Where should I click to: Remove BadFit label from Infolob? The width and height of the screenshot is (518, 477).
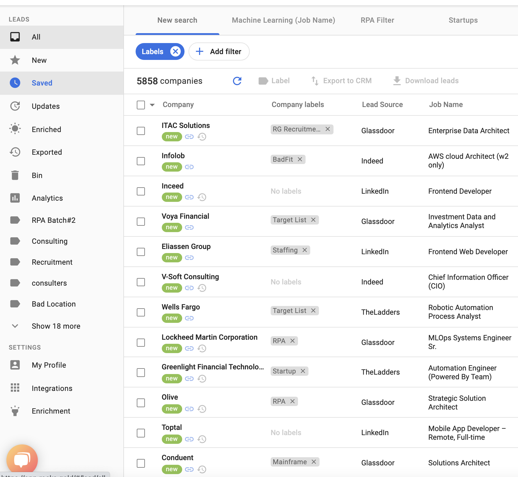click(x=300, y=159)
